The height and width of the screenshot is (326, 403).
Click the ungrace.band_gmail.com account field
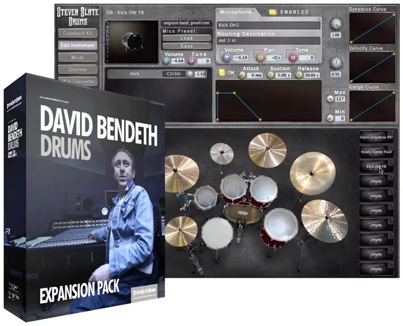186,23
